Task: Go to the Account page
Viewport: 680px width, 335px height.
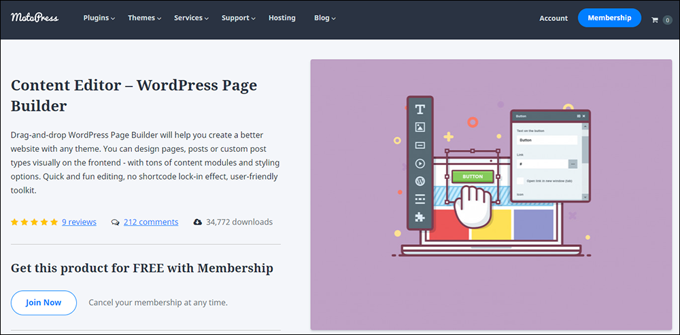Action: click(x=554, y=18)
